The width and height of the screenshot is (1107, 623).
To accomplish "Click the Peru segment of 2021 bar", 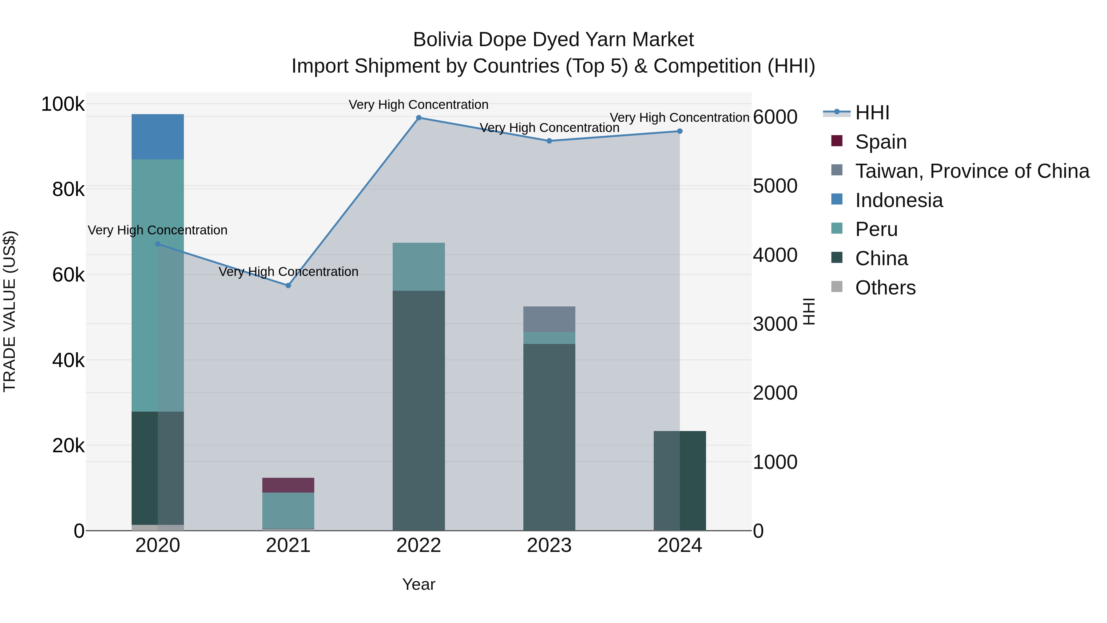I will click(x=288, y=510).
